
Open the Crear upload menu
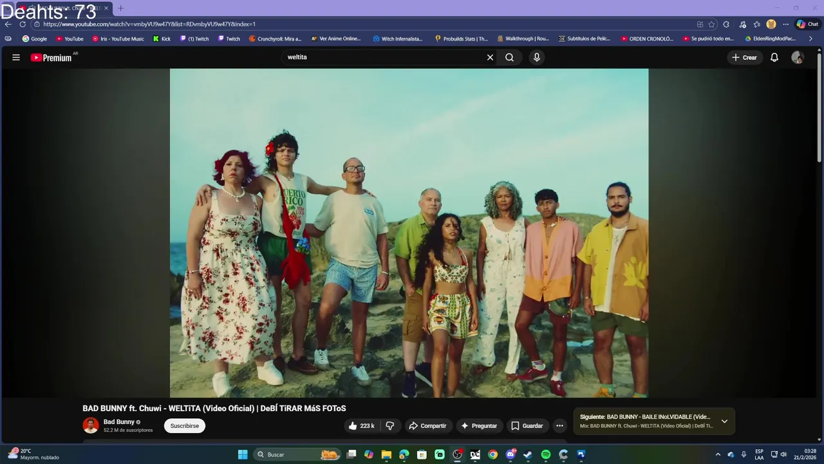pos(744,57)
